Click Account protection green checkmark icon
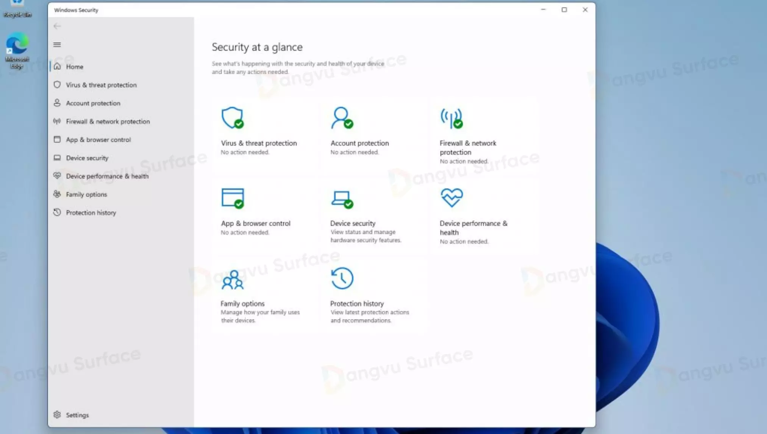 pos(349,125)
